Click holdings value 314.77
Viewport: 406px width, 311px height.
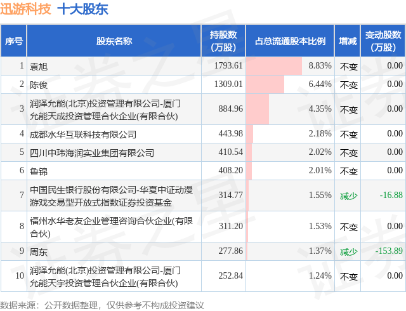(230, 195)
